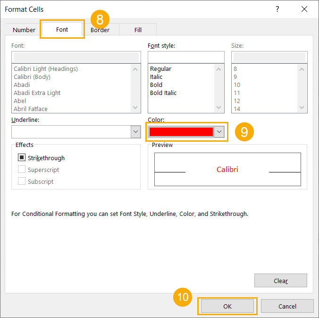Select Bold Italic font style
Image resolution: width=319 pixels, height=318 pixels.
click(163, 93)
